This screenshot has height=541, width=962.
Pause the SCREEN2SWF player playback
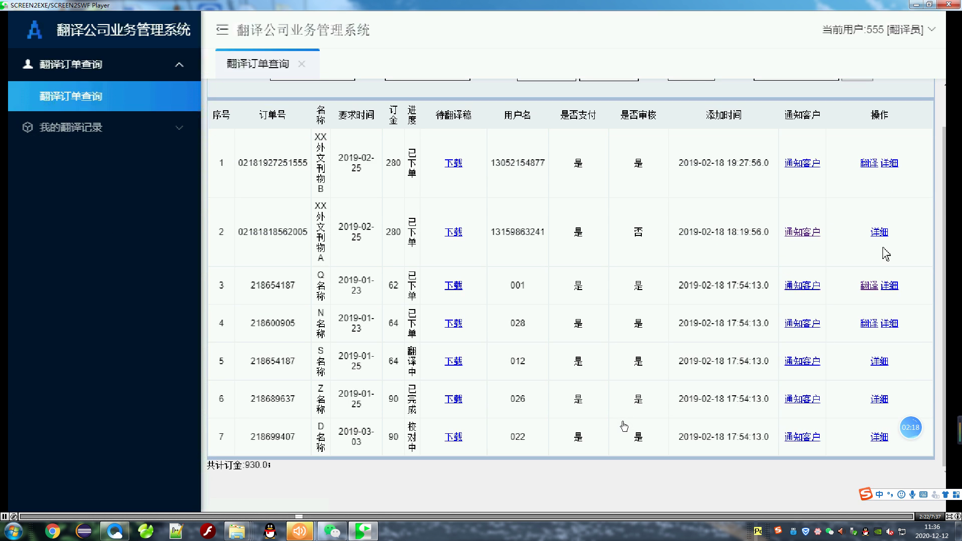coord(4,516)
